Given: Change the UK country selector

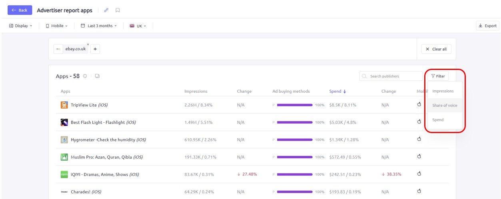Looking at the screenshot, I should 138,26.
